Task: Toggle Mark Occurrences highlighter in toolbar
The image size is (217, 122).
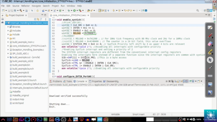Action: coord(100,11)
